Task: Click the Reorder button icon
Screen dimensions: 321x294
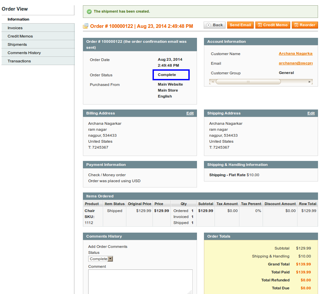Action: click(296, 25)
